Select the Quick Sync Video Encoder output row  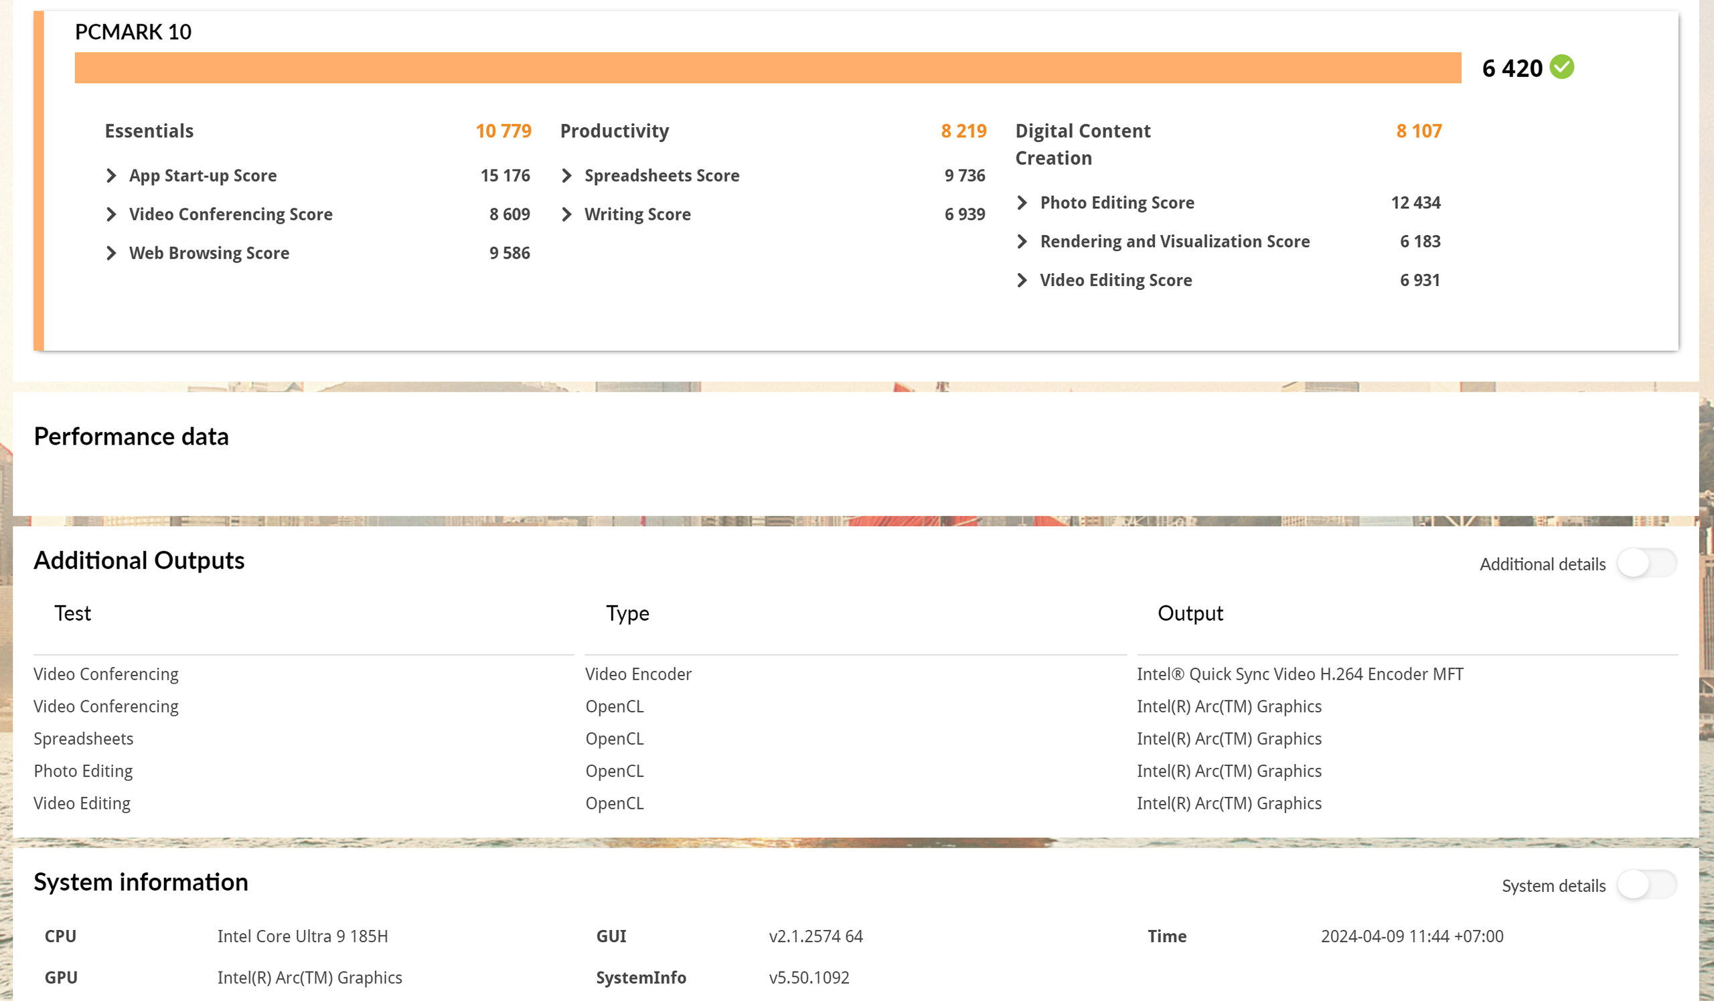(x=1299, y=674)
